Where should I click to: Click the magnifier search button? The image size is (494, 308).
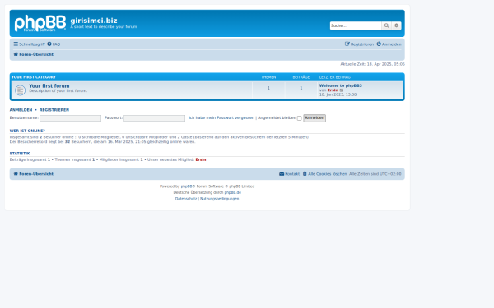click(x=386, y=25)
